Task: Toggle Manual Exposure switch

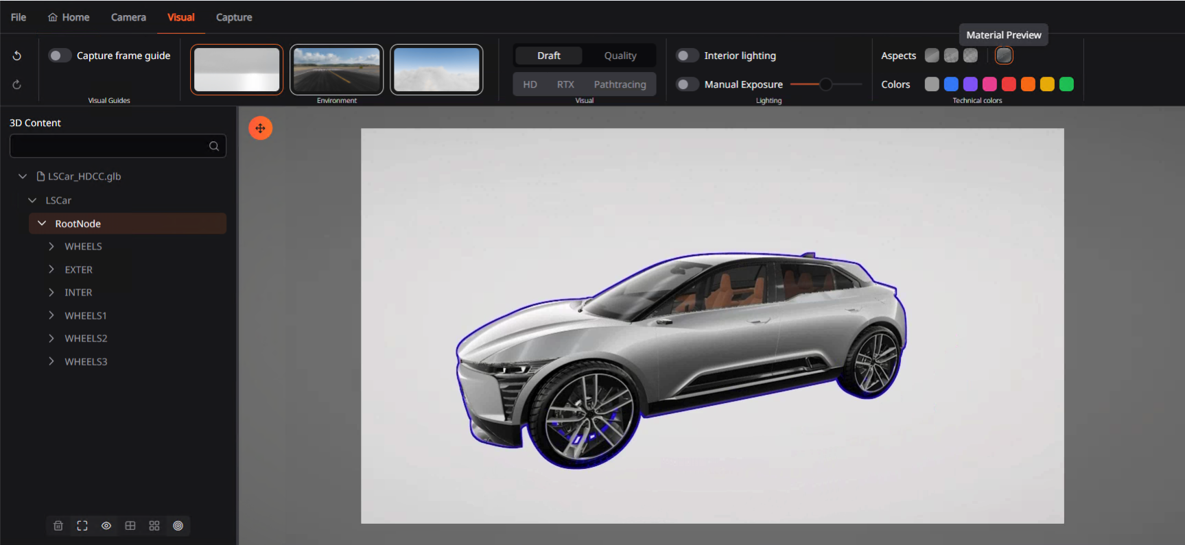Action: tap(688, 84)
